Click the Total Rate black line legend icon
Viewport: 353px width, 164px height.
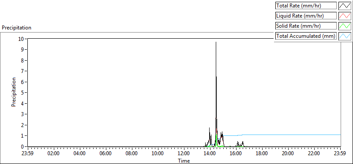coord(345,6)
